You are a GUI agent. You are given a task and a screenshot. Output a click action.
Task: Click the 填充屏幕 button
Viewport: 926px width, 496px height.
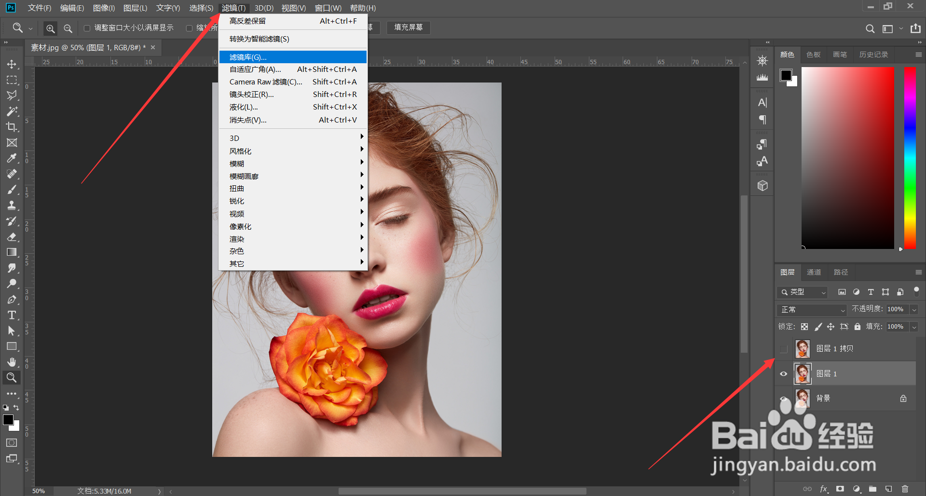click(x=409, y=28)
